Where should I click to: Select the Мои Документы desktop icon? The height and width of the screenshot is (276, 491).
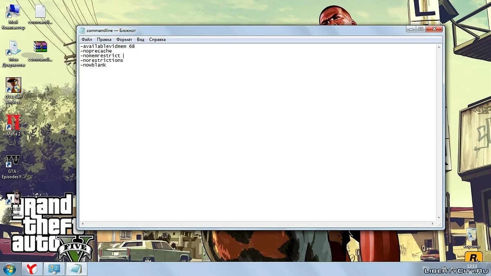[13, 53]
